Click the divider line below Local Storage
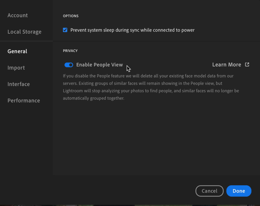This screenshot has width=260, height=206. tap(26, 41)
